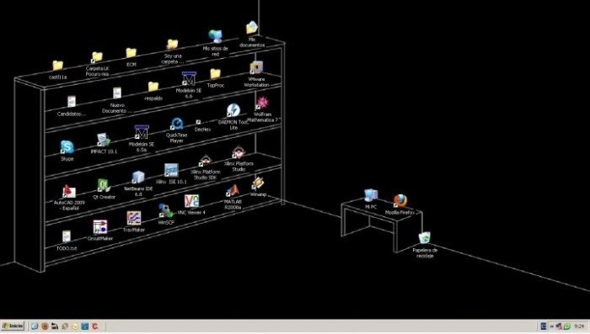Click the NetBeans IDE 6.8 icon
This screenshot has height=334, width=590.
[x=138, y=178]
